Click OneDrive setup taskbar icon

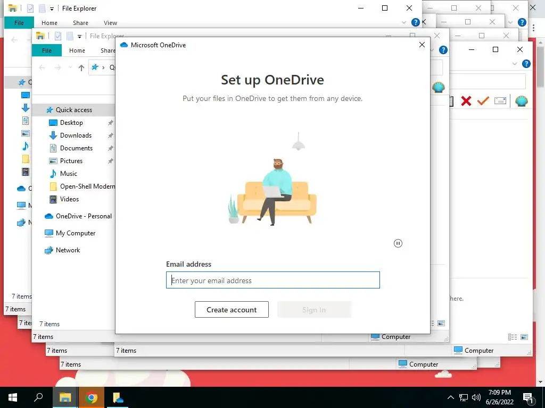click(x=118, y=397)
